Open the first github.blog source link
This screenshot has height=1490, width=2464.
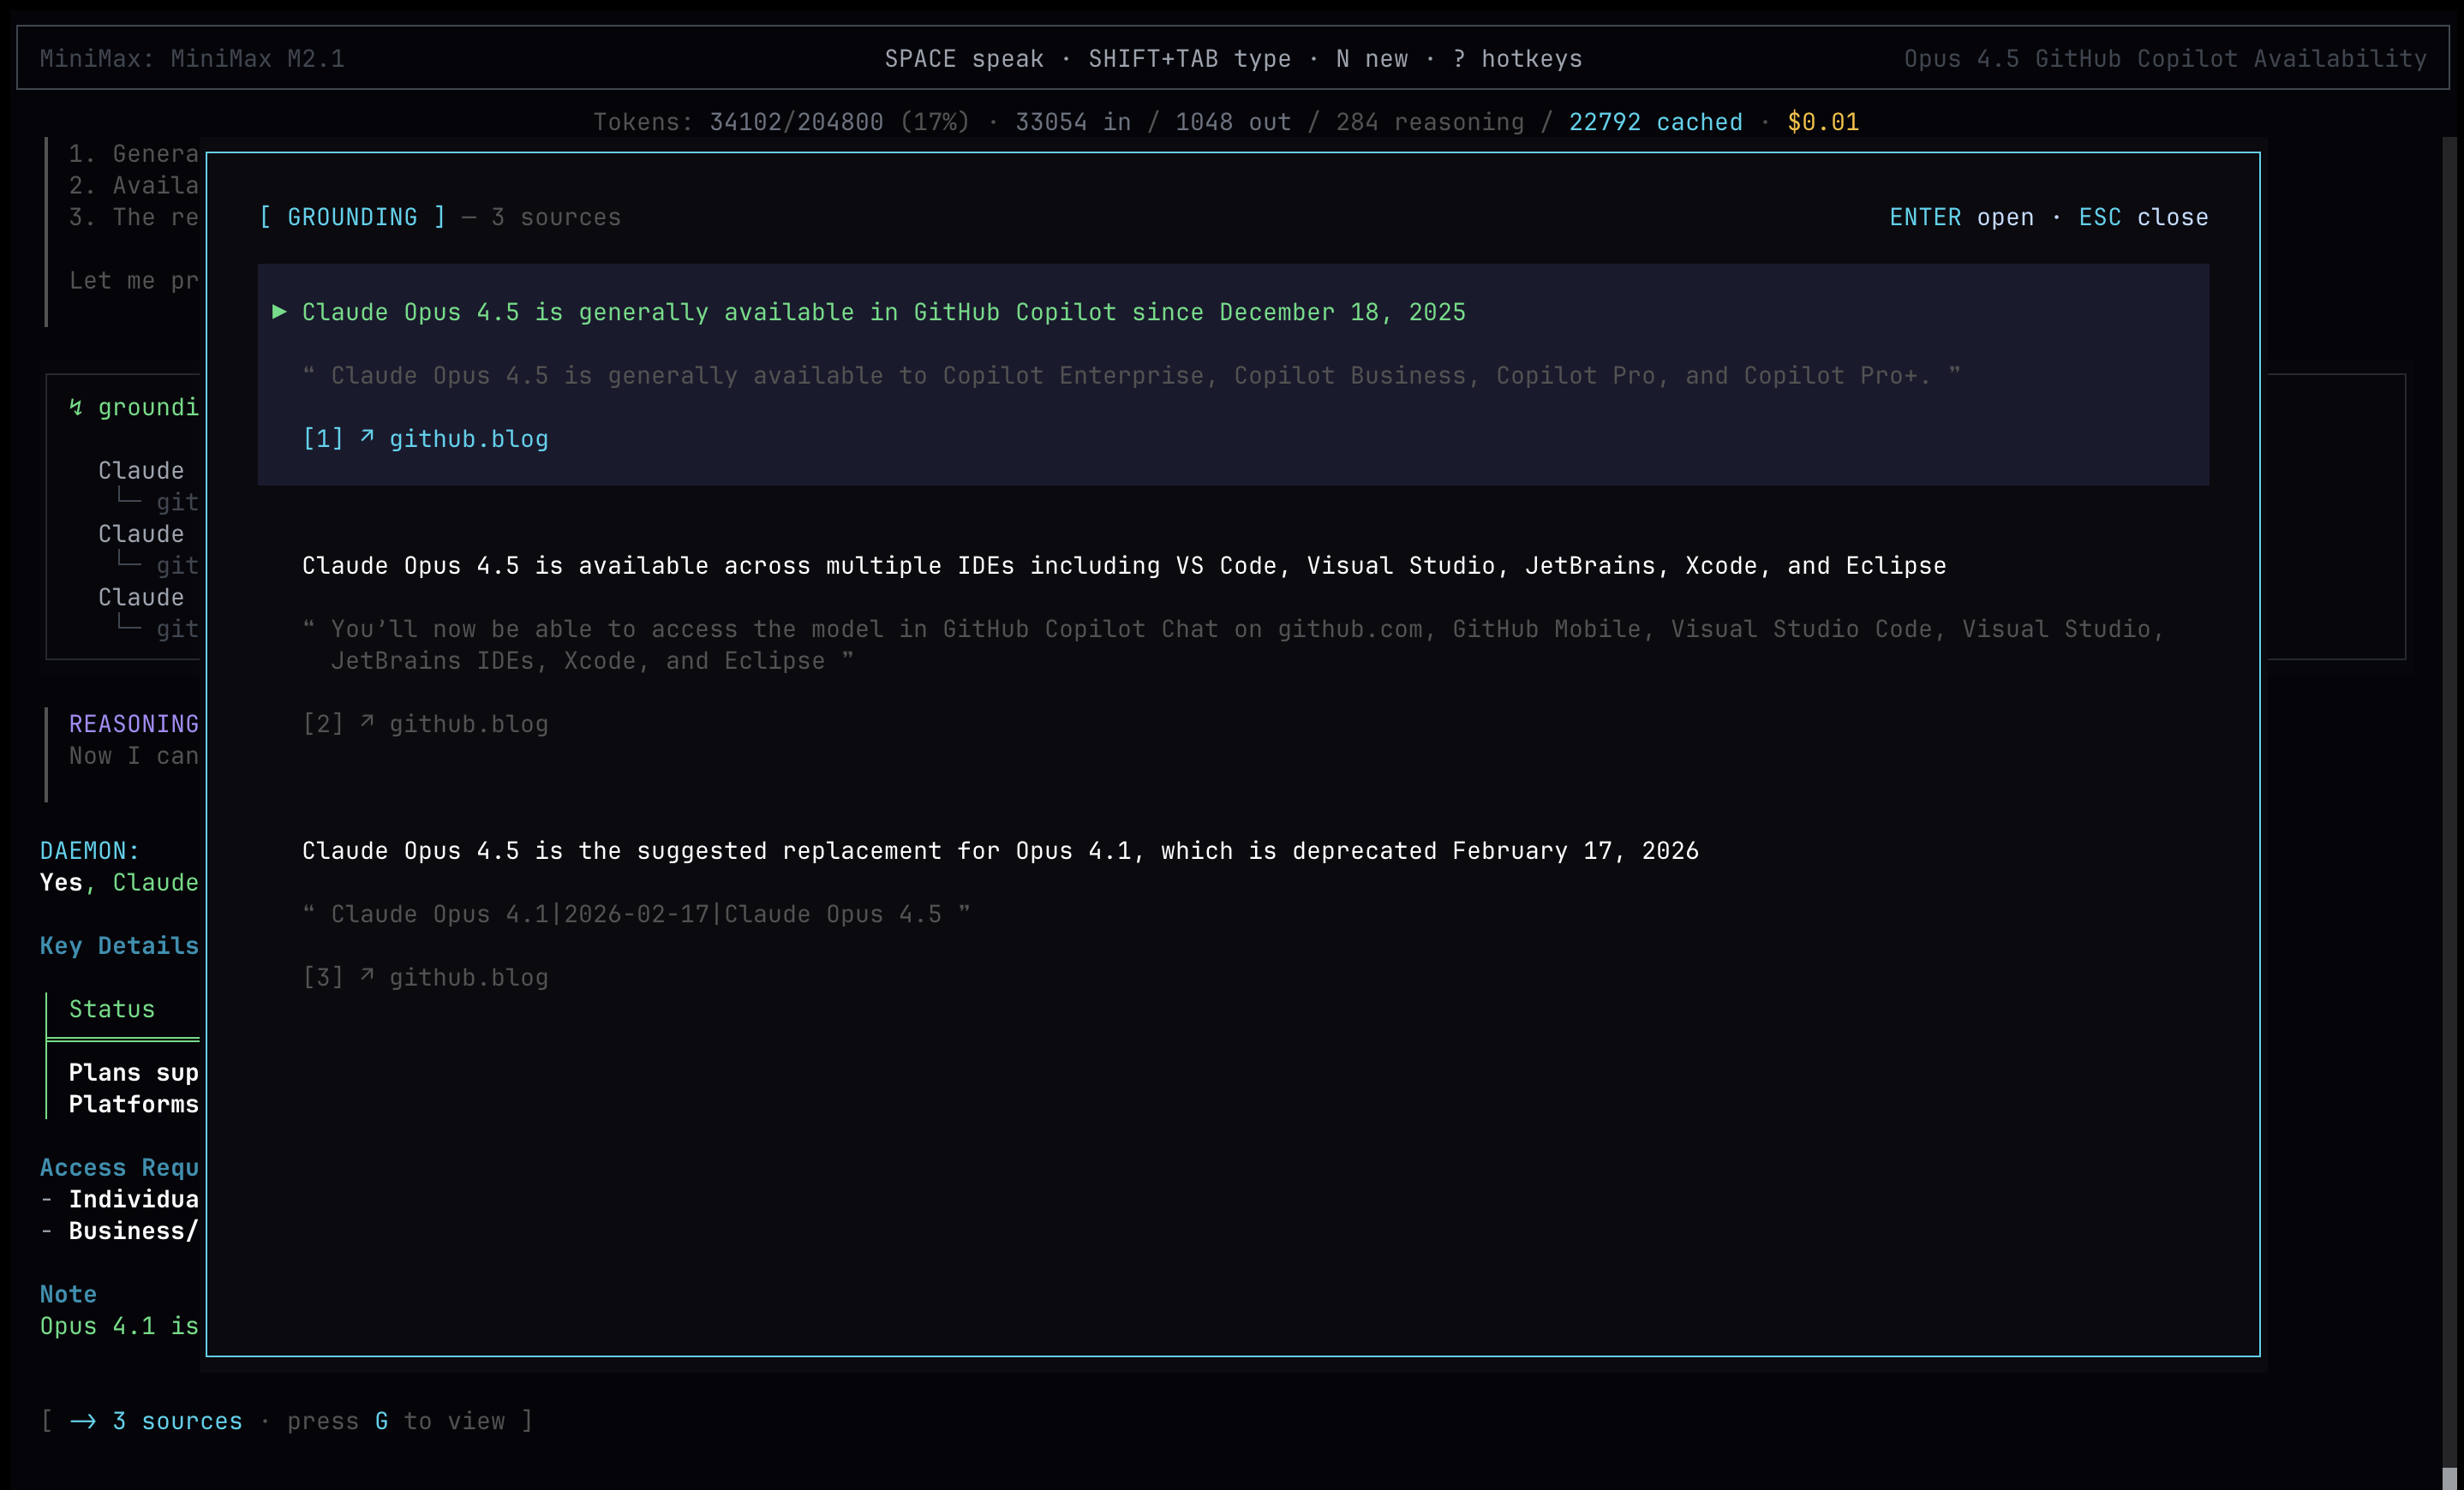click(469, 438)
